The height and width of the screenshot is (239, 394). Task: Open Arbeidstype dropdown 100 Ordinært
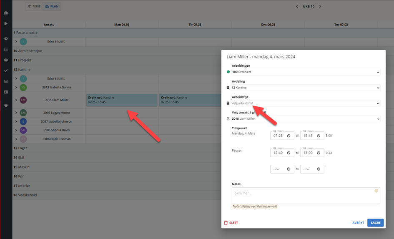click(306, 72)
